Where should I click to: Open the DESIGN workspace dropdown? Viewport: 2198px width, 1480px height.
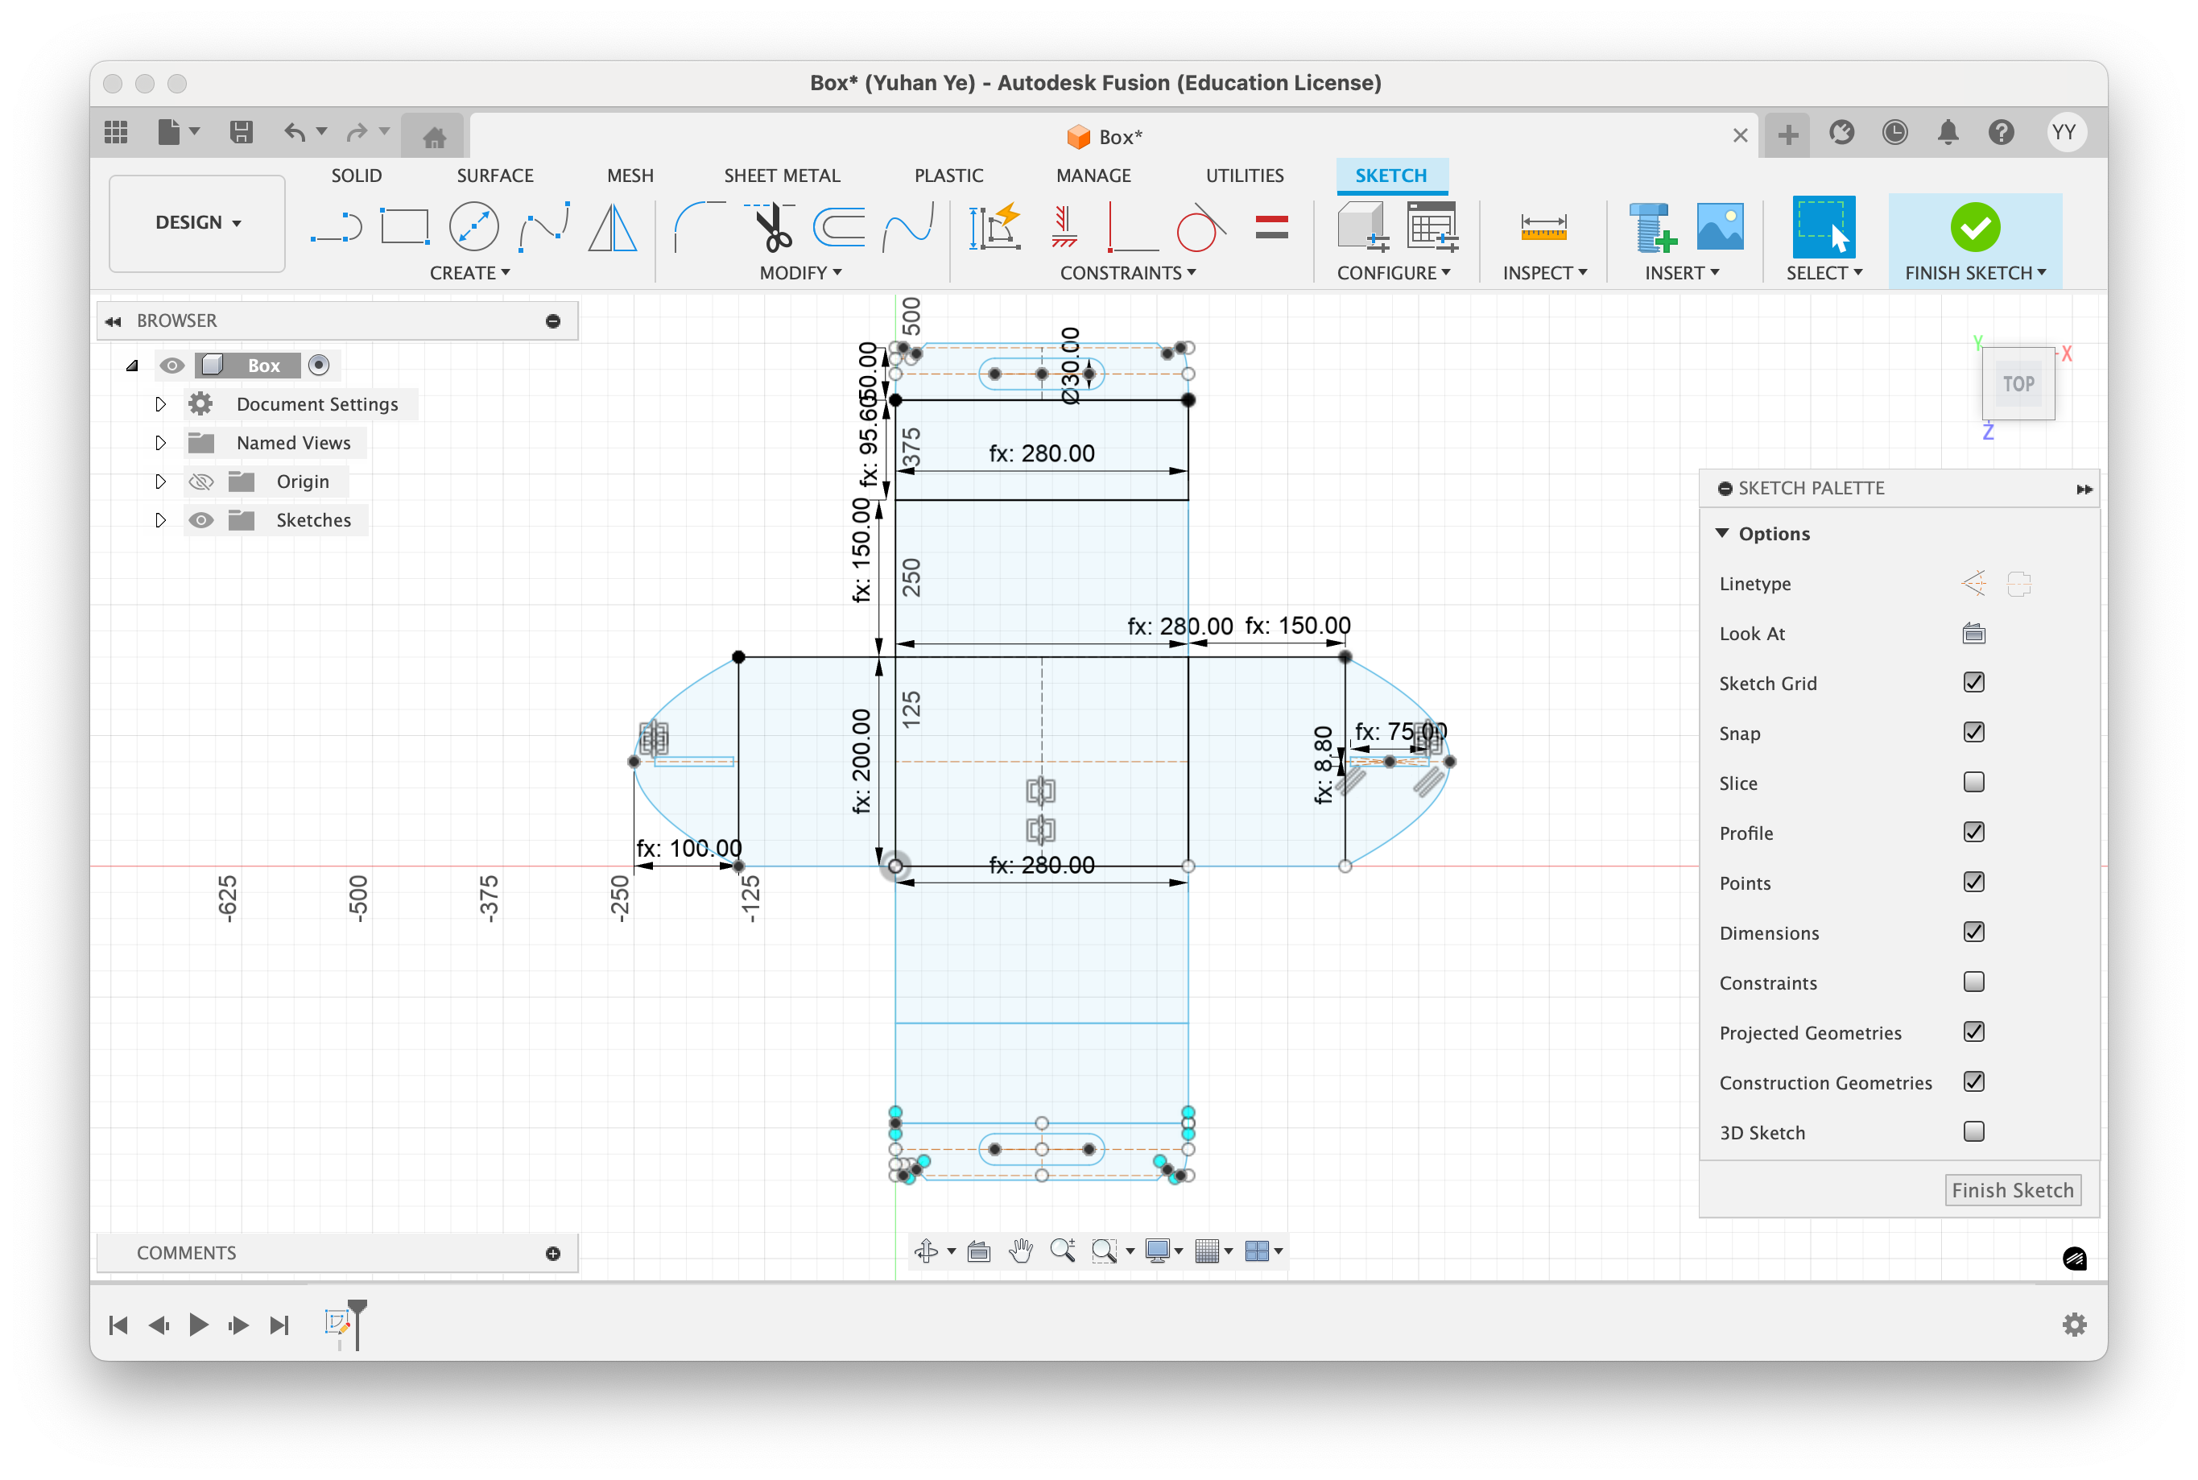click(x=197, y=223)
